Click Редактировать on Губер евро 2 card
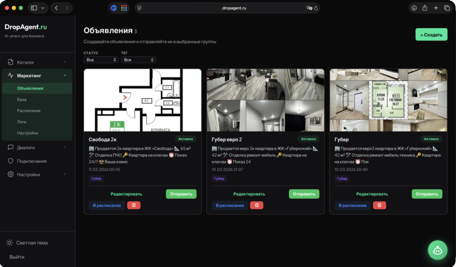 (x=249, y=194)
